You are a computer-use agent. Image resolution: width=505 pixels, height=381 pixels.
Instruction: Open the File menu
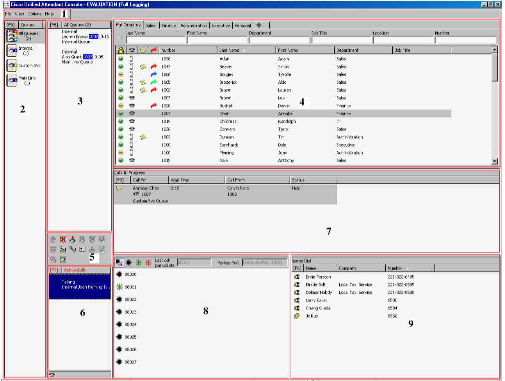click(x=8, y=14)
